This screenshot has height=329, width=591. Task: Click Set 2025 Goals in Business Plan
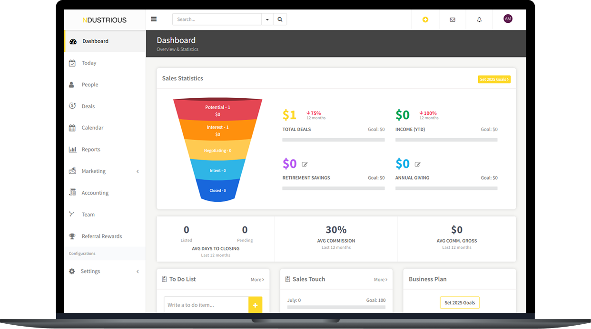coord(459,302)
